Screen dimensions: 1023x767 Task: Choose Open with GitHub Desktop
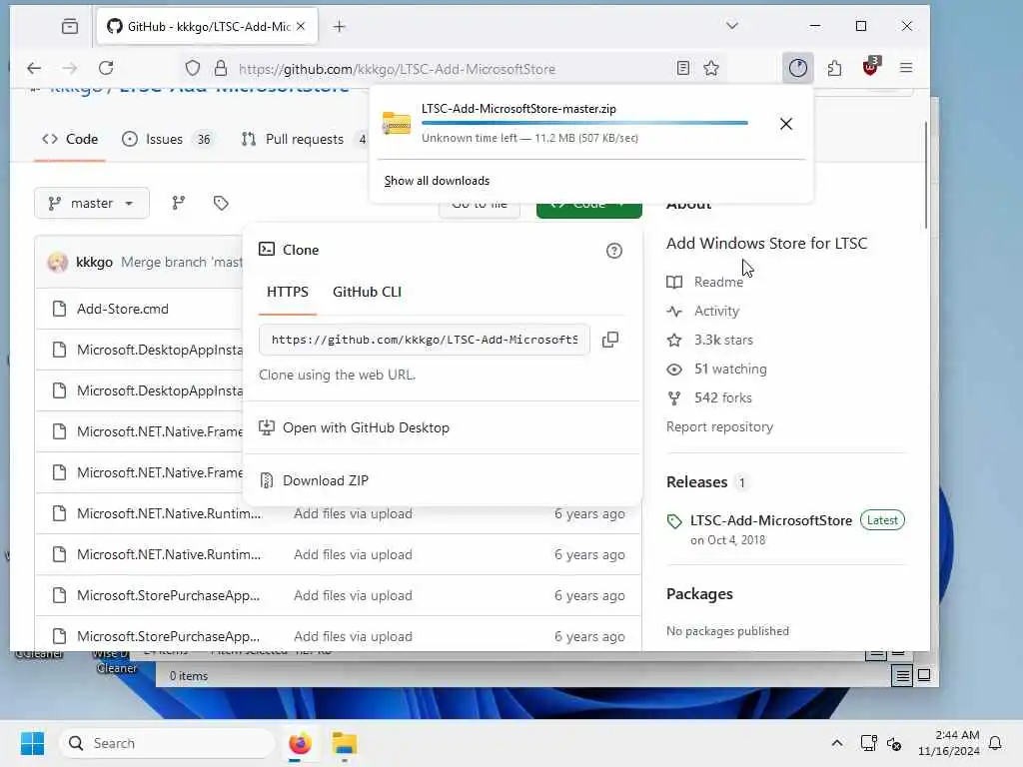pos(366,427)
